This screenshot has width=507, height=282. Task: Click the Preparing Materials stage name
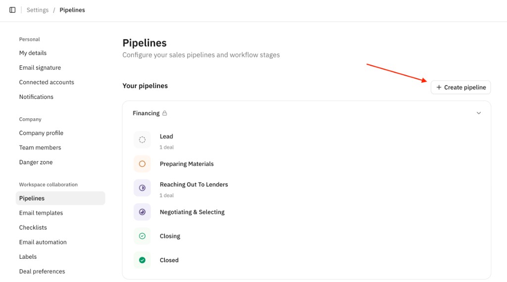(x=187, y=164)
